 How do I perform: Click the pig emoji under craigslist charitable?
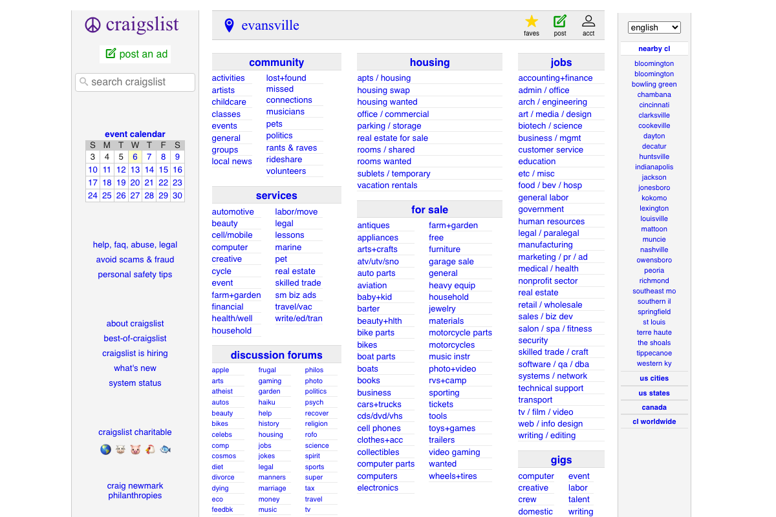point(135,449)
